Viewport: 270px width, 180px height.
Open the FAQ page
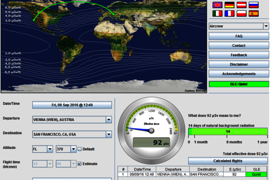[x=239, y=36]
